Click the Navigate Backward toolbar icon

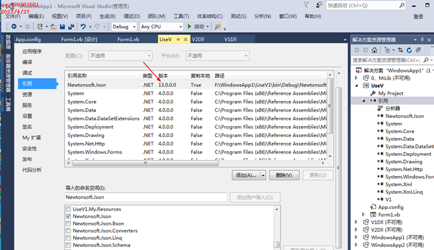click(x=14, y=27)
